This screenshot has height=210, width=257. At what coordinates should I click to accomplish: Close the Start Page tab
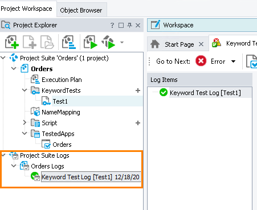click(201, 44)
